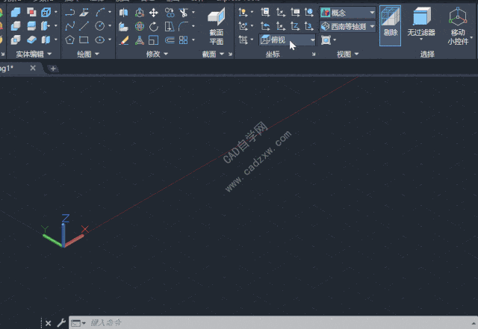Select the Polygon drawing tool
Image resolution: width=478 pixels, height=329 pixels.
point(69,40)
